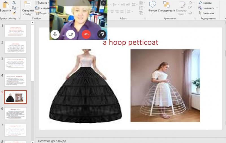This screenshot has height=143, width=226.
Task: Select slide 5 thumbnail with petticoat images
Action: [16, 97]
